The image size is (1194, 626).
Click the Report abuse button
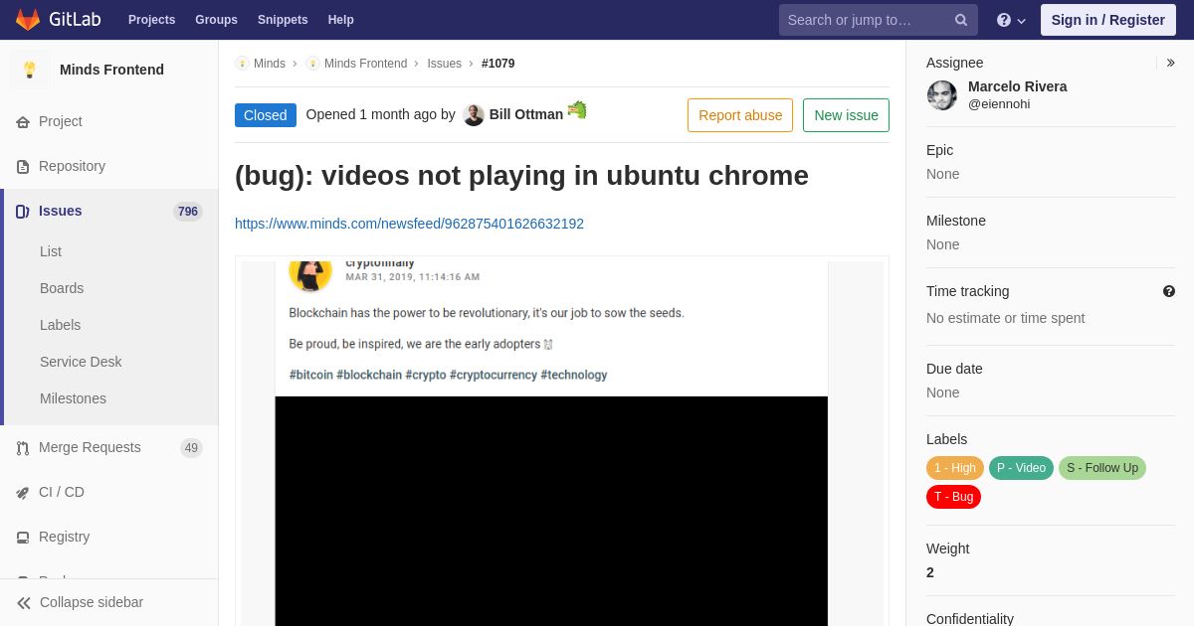point(740,115)
